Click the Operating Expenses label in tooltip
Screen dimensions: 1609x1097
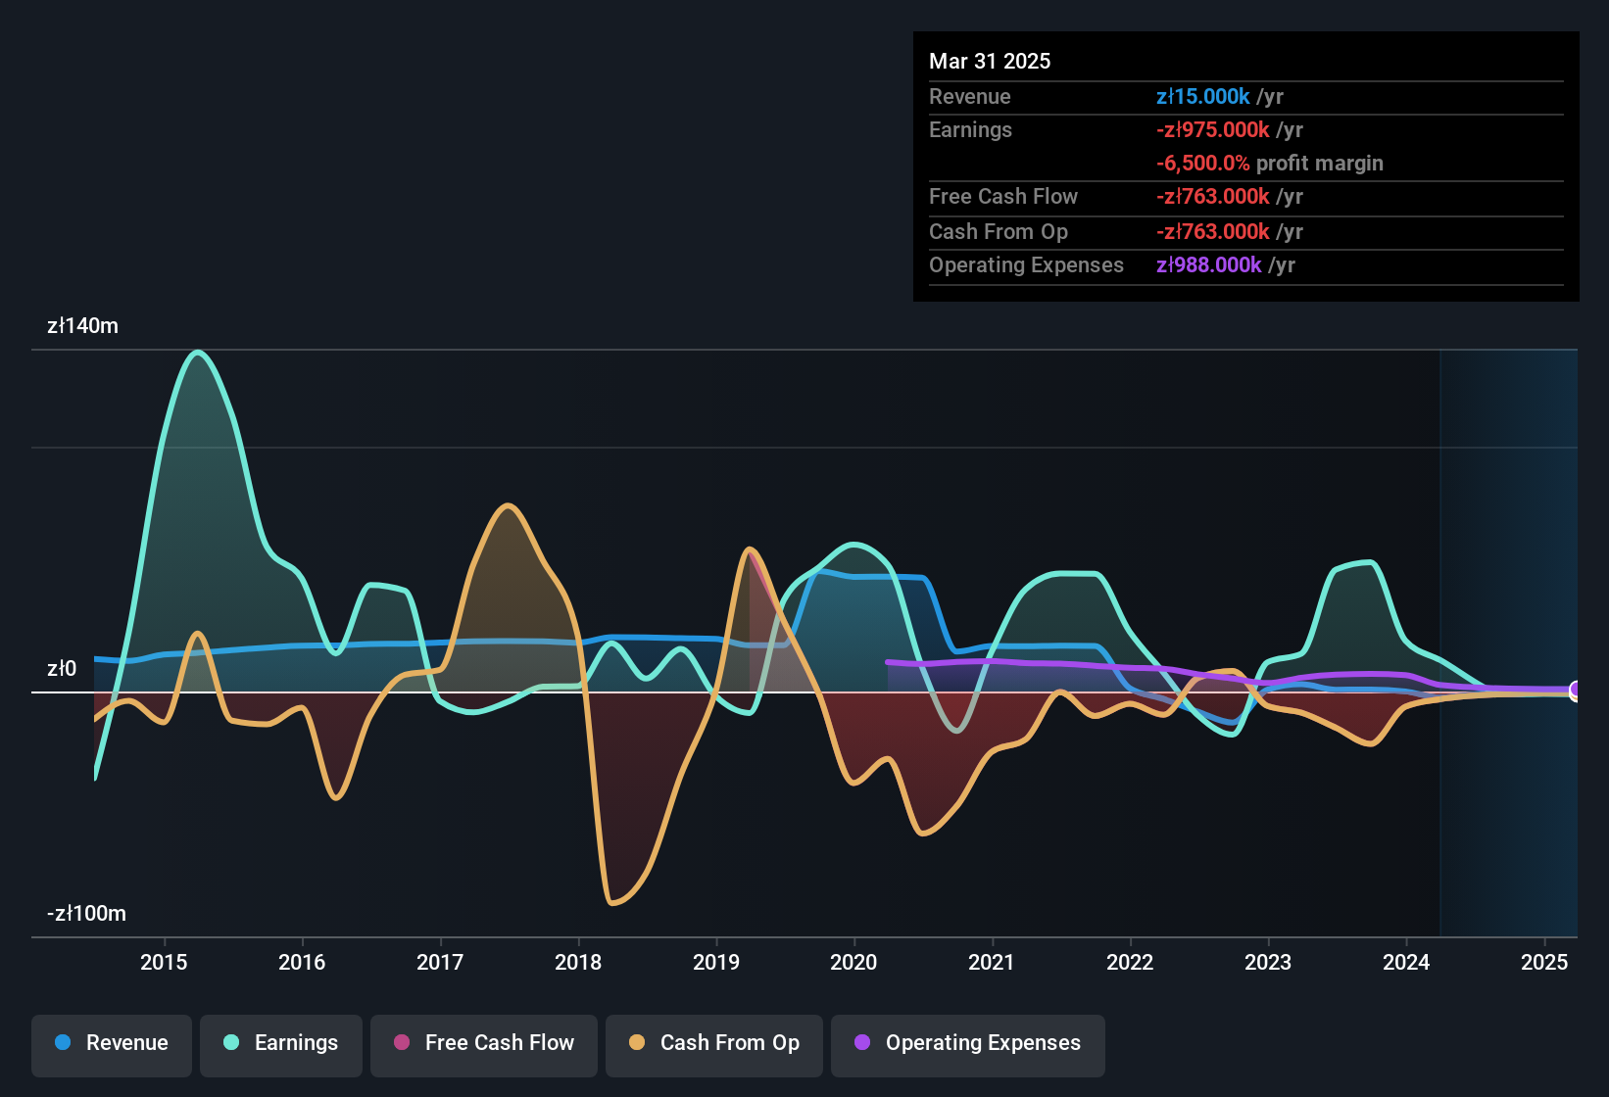(x=1026, y=264)
